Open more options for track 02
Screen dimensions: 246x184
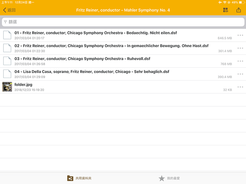[x=240, y=48]
